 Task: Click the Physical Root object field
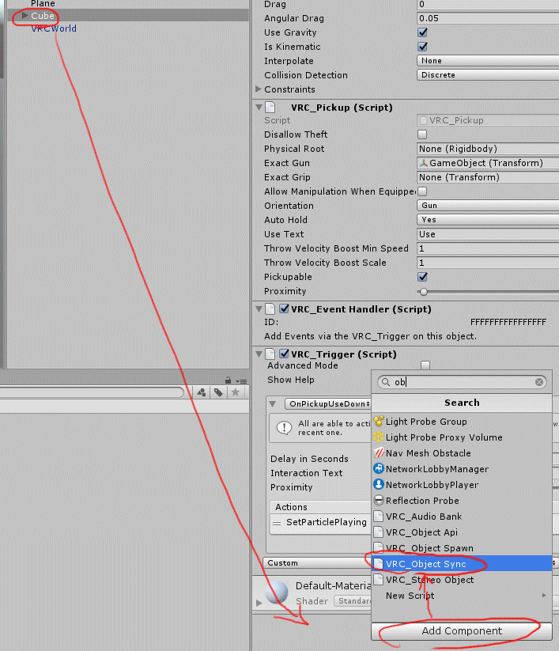click(488, 149)
